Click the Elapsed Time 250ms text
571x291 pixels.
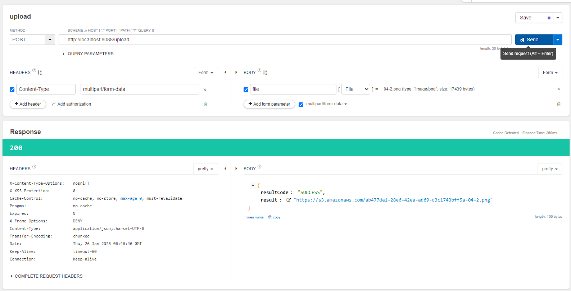(540, 133)
